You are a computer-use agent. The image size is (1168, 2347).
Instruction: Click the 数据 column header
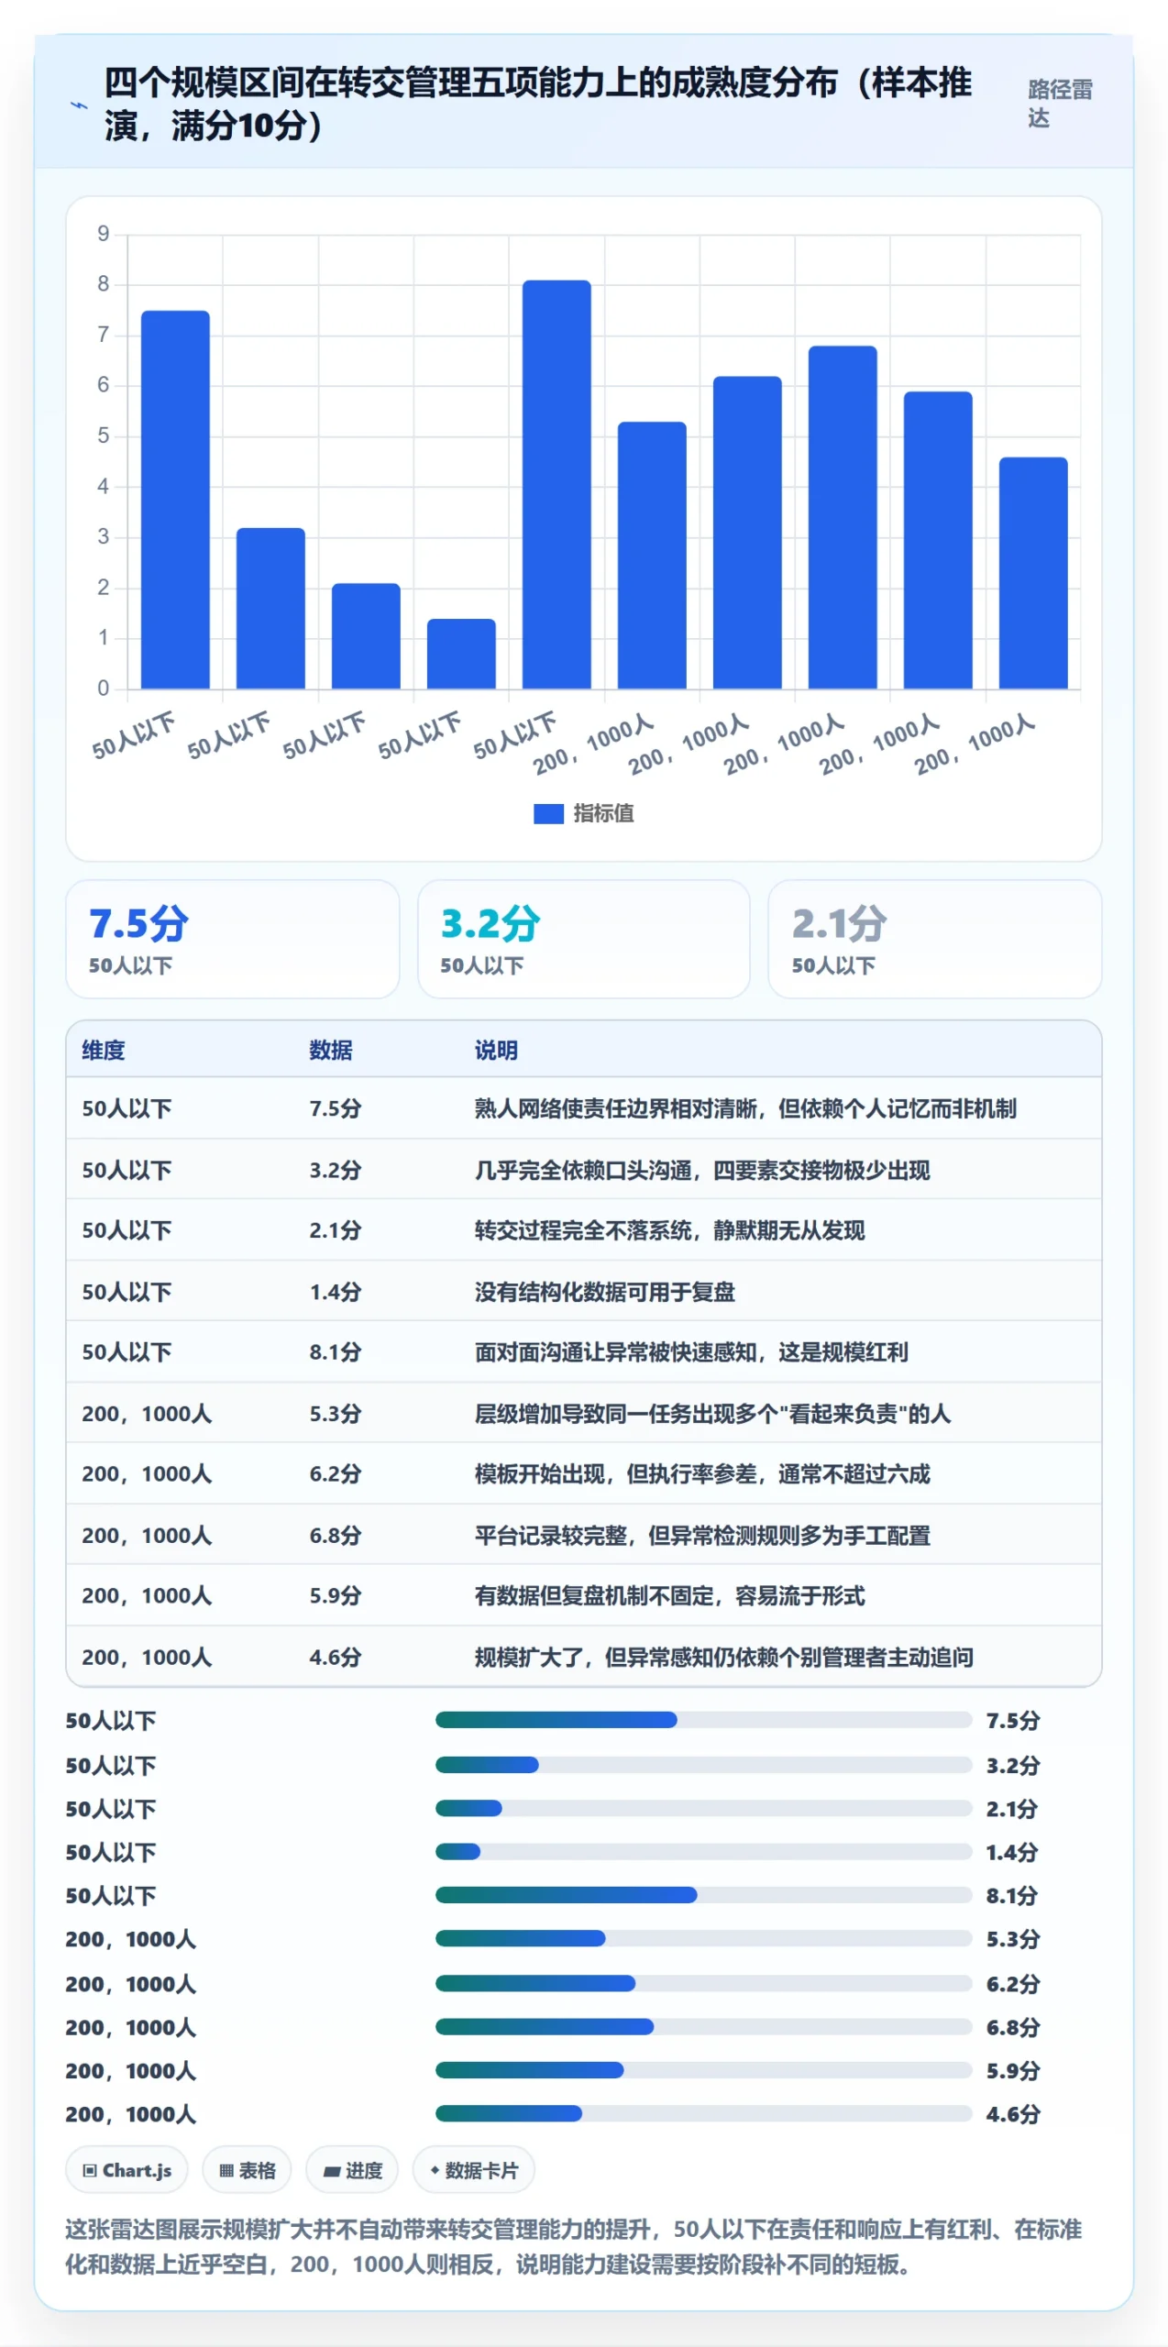pos(331,1050)
